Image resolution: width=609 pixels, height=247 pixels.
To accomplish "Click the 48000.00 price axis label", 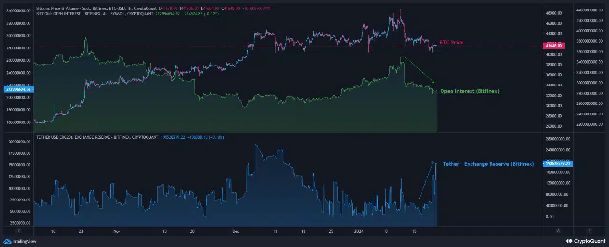I will pos(553,13).
